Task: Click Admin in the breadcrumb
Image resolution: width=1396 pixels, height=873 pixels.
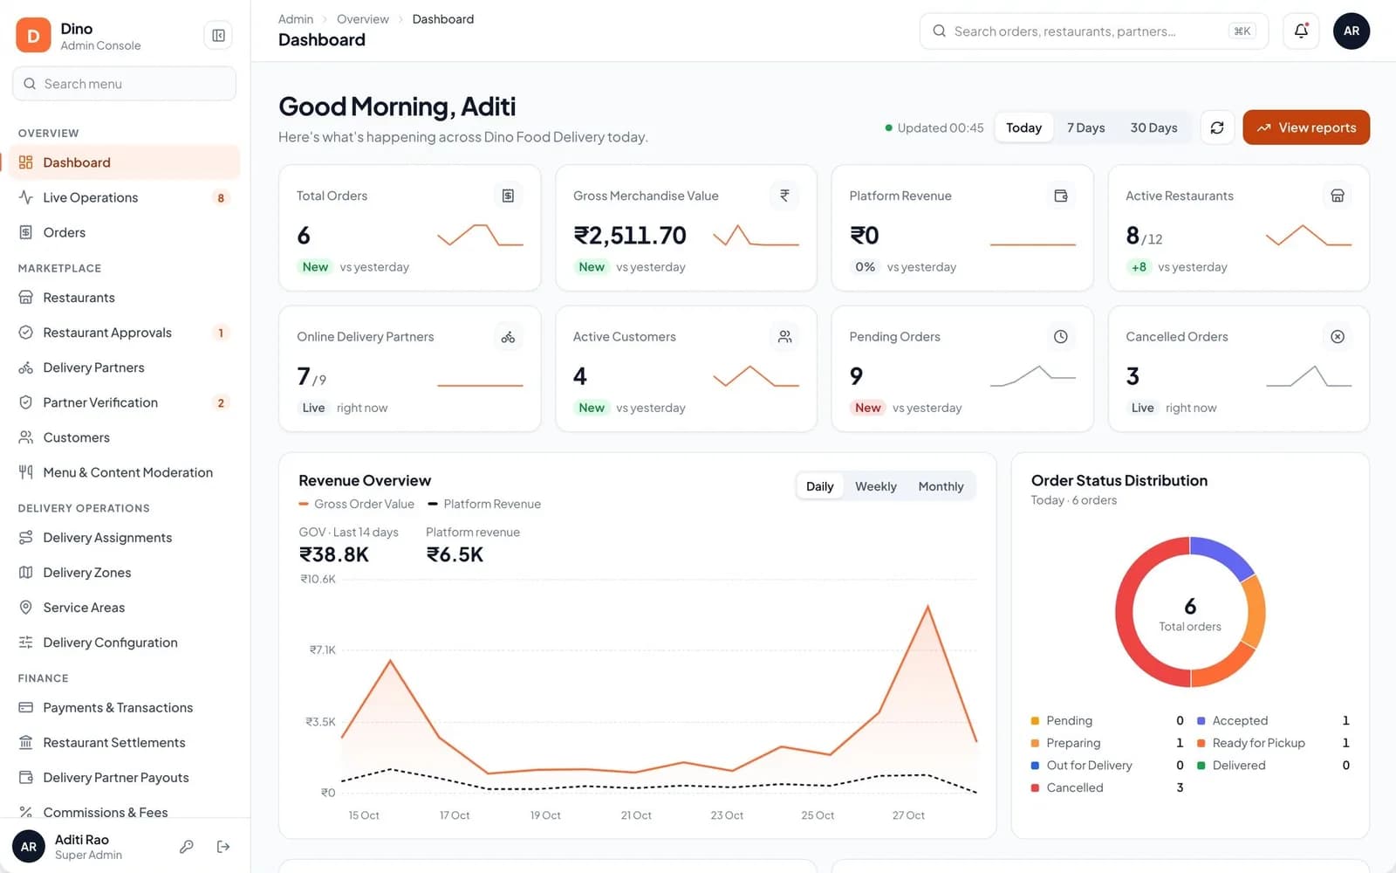Action: pos(296,19)
